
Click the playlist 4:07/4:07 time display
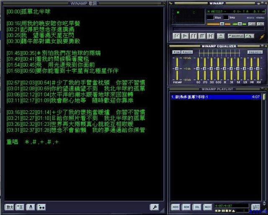[232, 206]
